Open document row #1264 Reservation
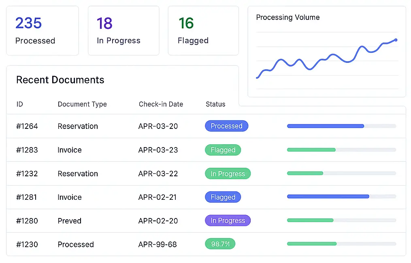The height and width of the screenshot is (263, 411). tap(78, 126)
